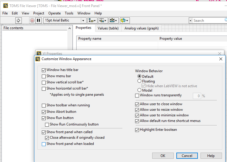The height and width of the screenshot is (162, 227).
Task: Click the Help button in the dialog
Action: (211, 156)
